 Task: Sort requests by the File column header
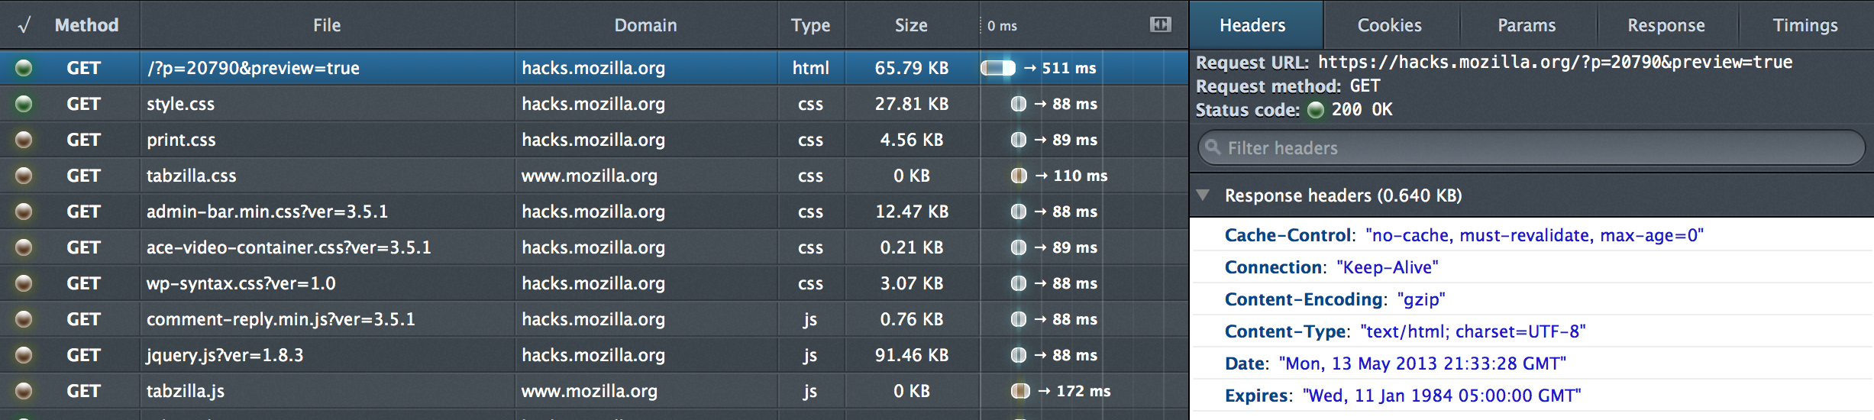pyautogui.click(x=327, y=25)
